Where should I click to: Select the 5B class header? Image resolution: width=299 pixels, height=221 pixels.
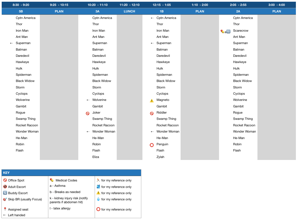(x=21, y=11)
